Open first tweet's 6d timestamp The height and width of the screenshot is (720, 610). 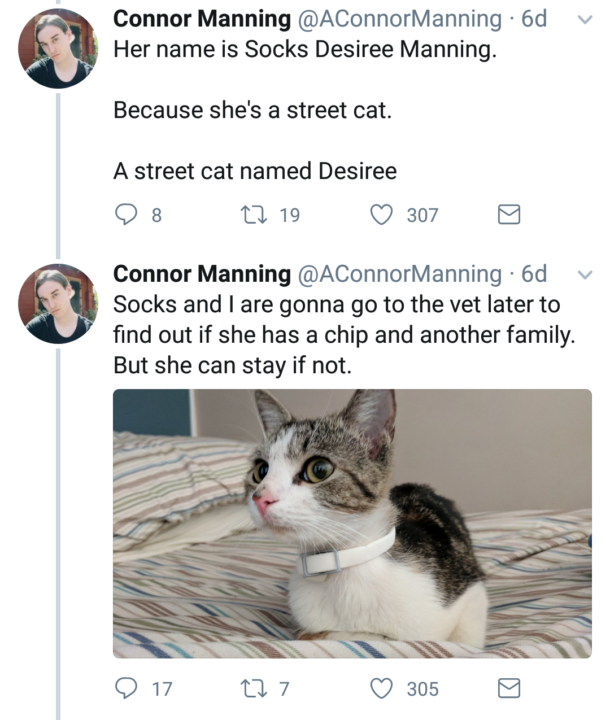(x=534, y=19)
